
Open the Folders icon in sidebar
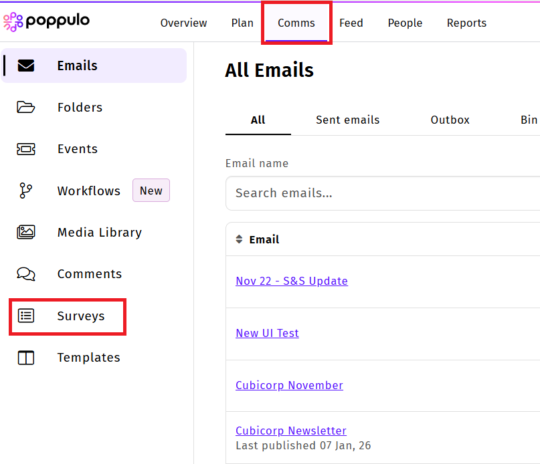pos(26,107)
